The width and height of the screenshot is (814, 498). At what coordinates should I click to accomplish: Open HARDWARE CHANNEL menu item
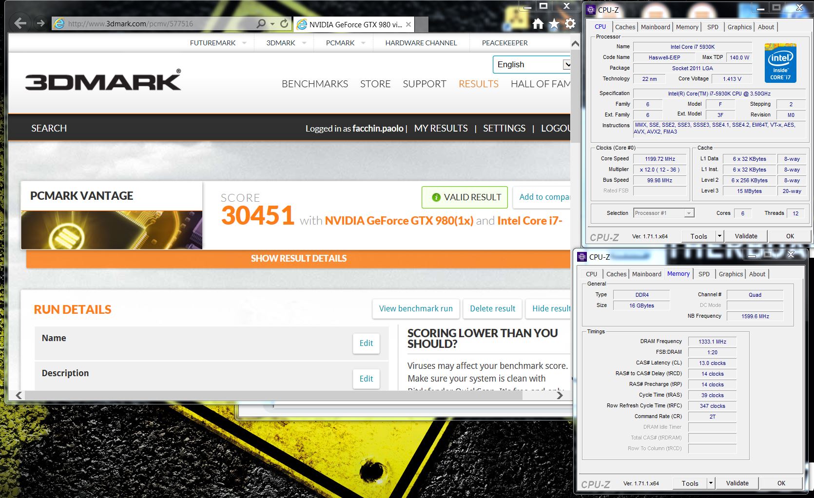[421, 43]
